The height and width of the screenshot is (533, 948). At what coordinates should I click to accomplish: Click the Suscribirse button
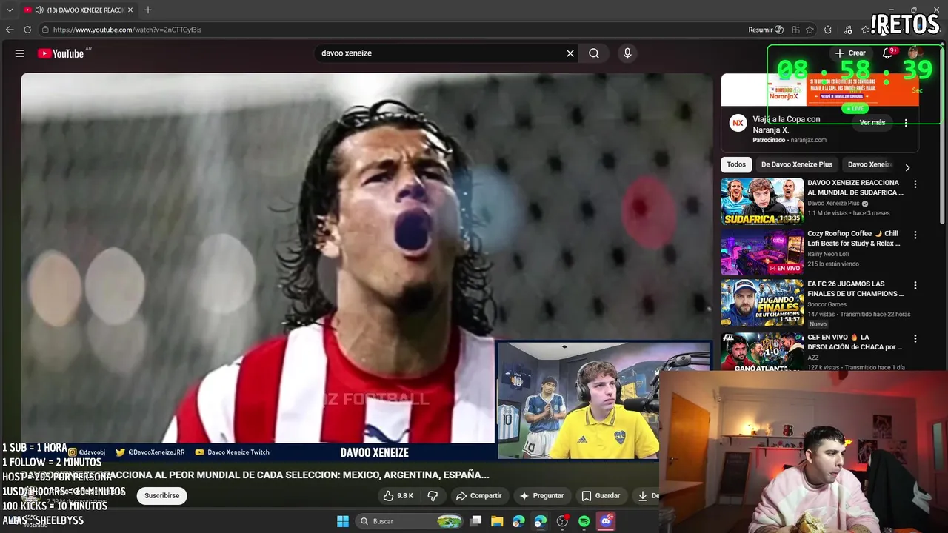click(162, 496)
